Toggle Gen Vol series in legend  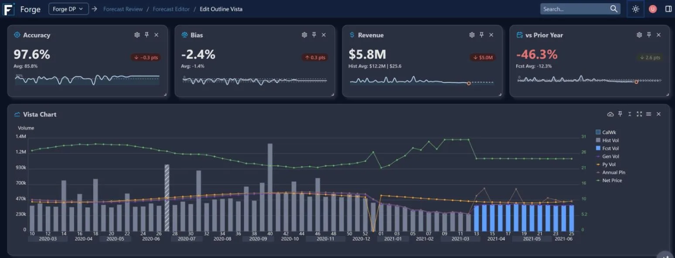[607, 156]
